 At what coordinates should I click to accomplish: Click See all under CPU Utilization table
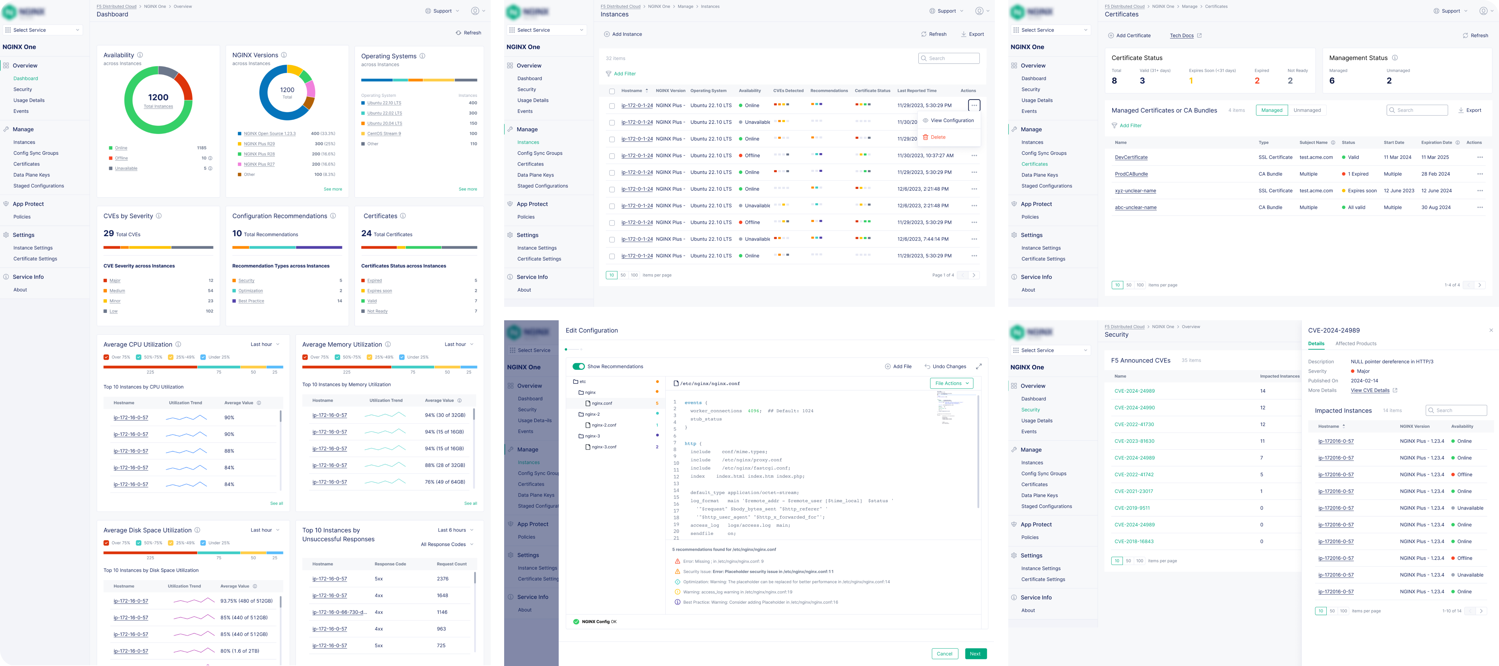277,503
